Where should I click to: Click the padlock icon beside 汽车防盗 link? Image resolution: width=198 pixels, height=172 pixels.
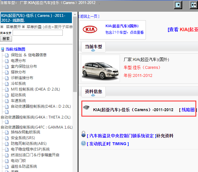(83, 134)
